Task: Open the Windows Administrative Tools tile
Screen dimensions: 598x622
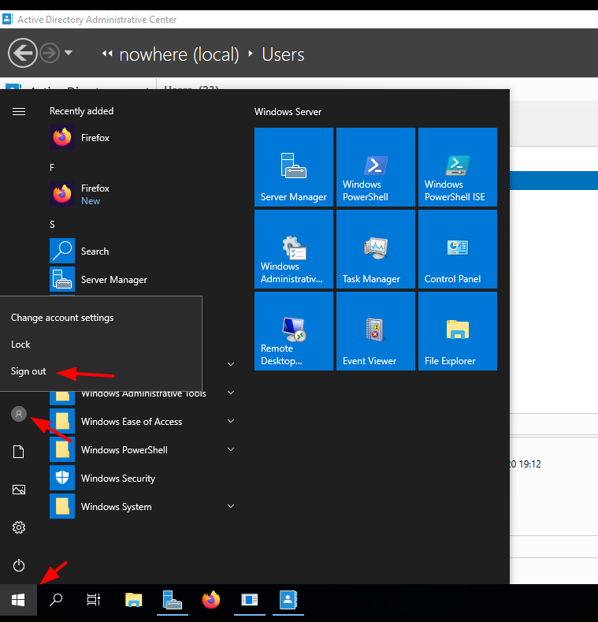Action: 293,249
